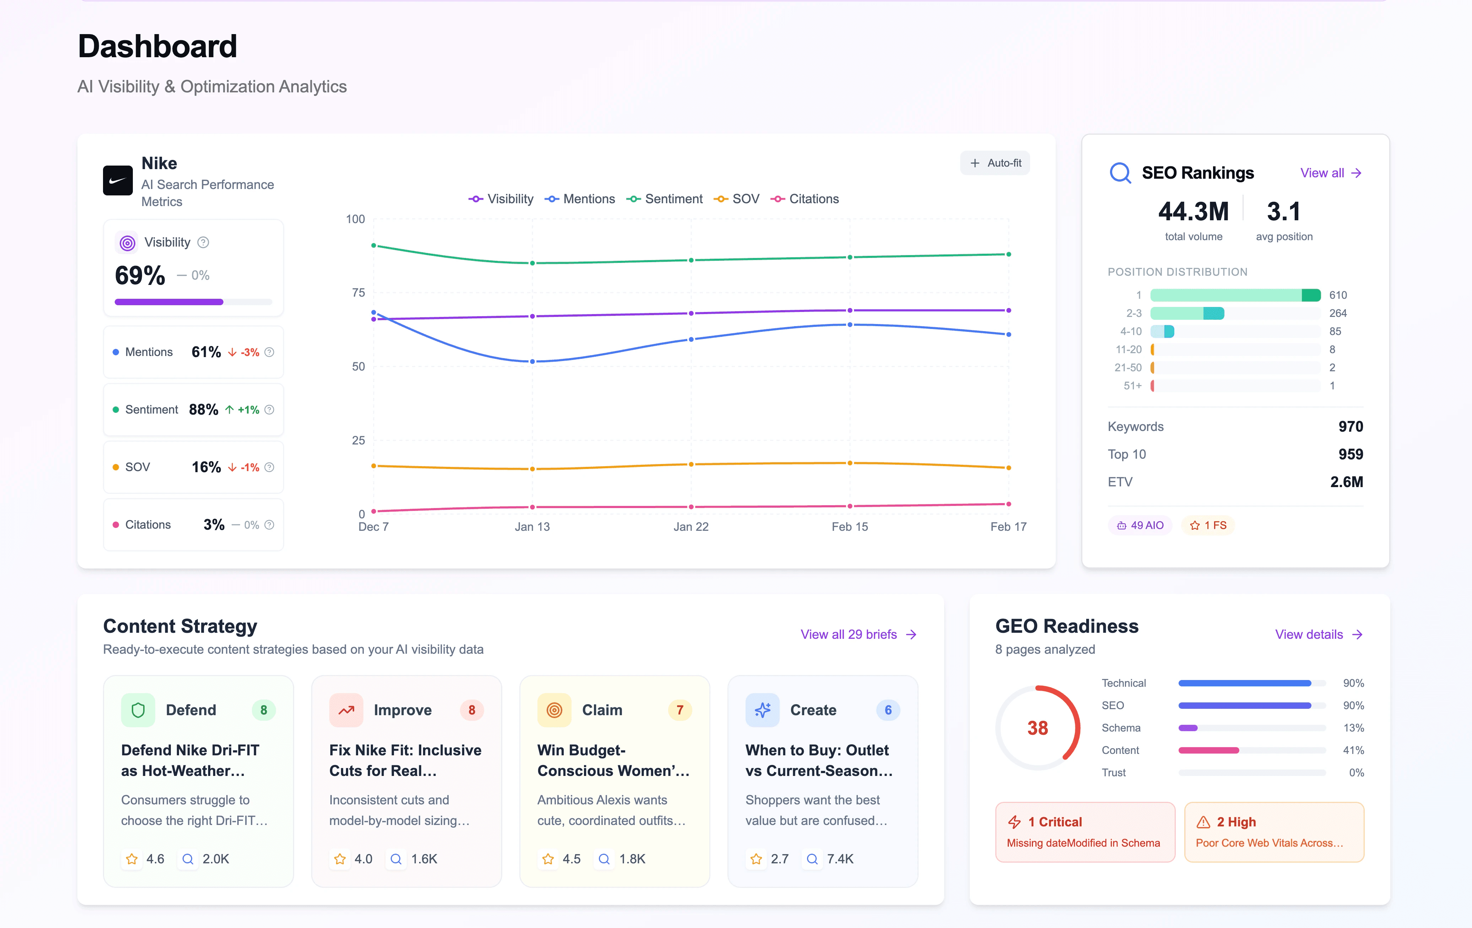Click the Improve trending arrow icon
Screen dimensions: 1472x928
point(346,710)
